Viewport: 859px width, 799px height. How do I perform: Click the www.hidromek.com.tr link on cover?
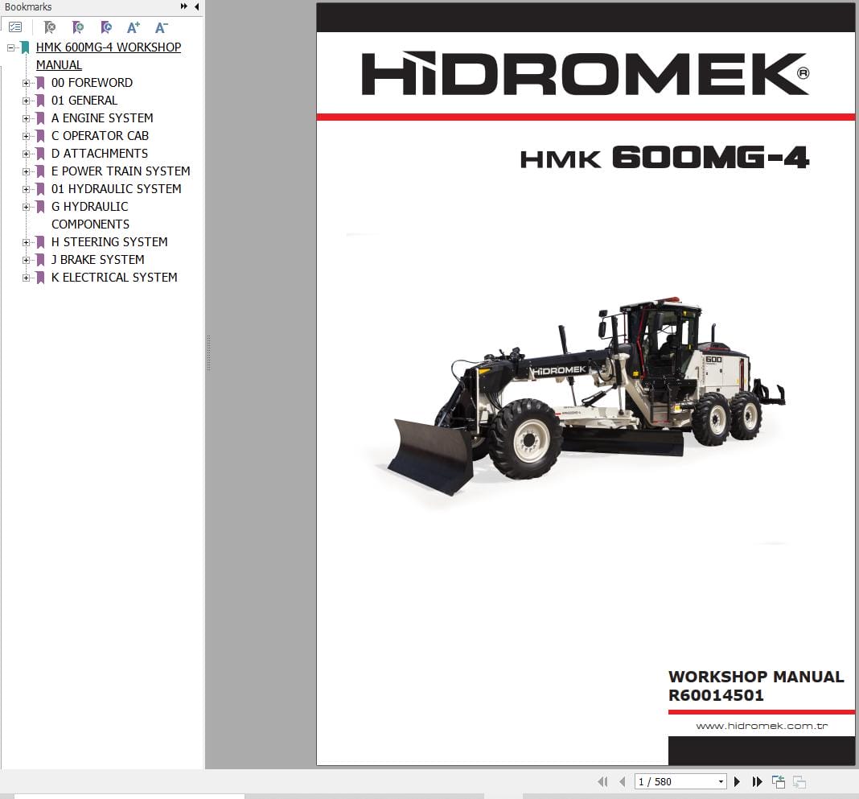point(762,726)
